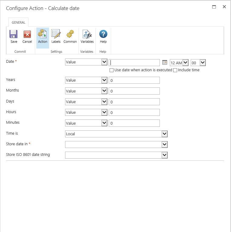The image size is (231, 232).
Task: Click the Help question mark icon
Action: (x=103, y=34)
